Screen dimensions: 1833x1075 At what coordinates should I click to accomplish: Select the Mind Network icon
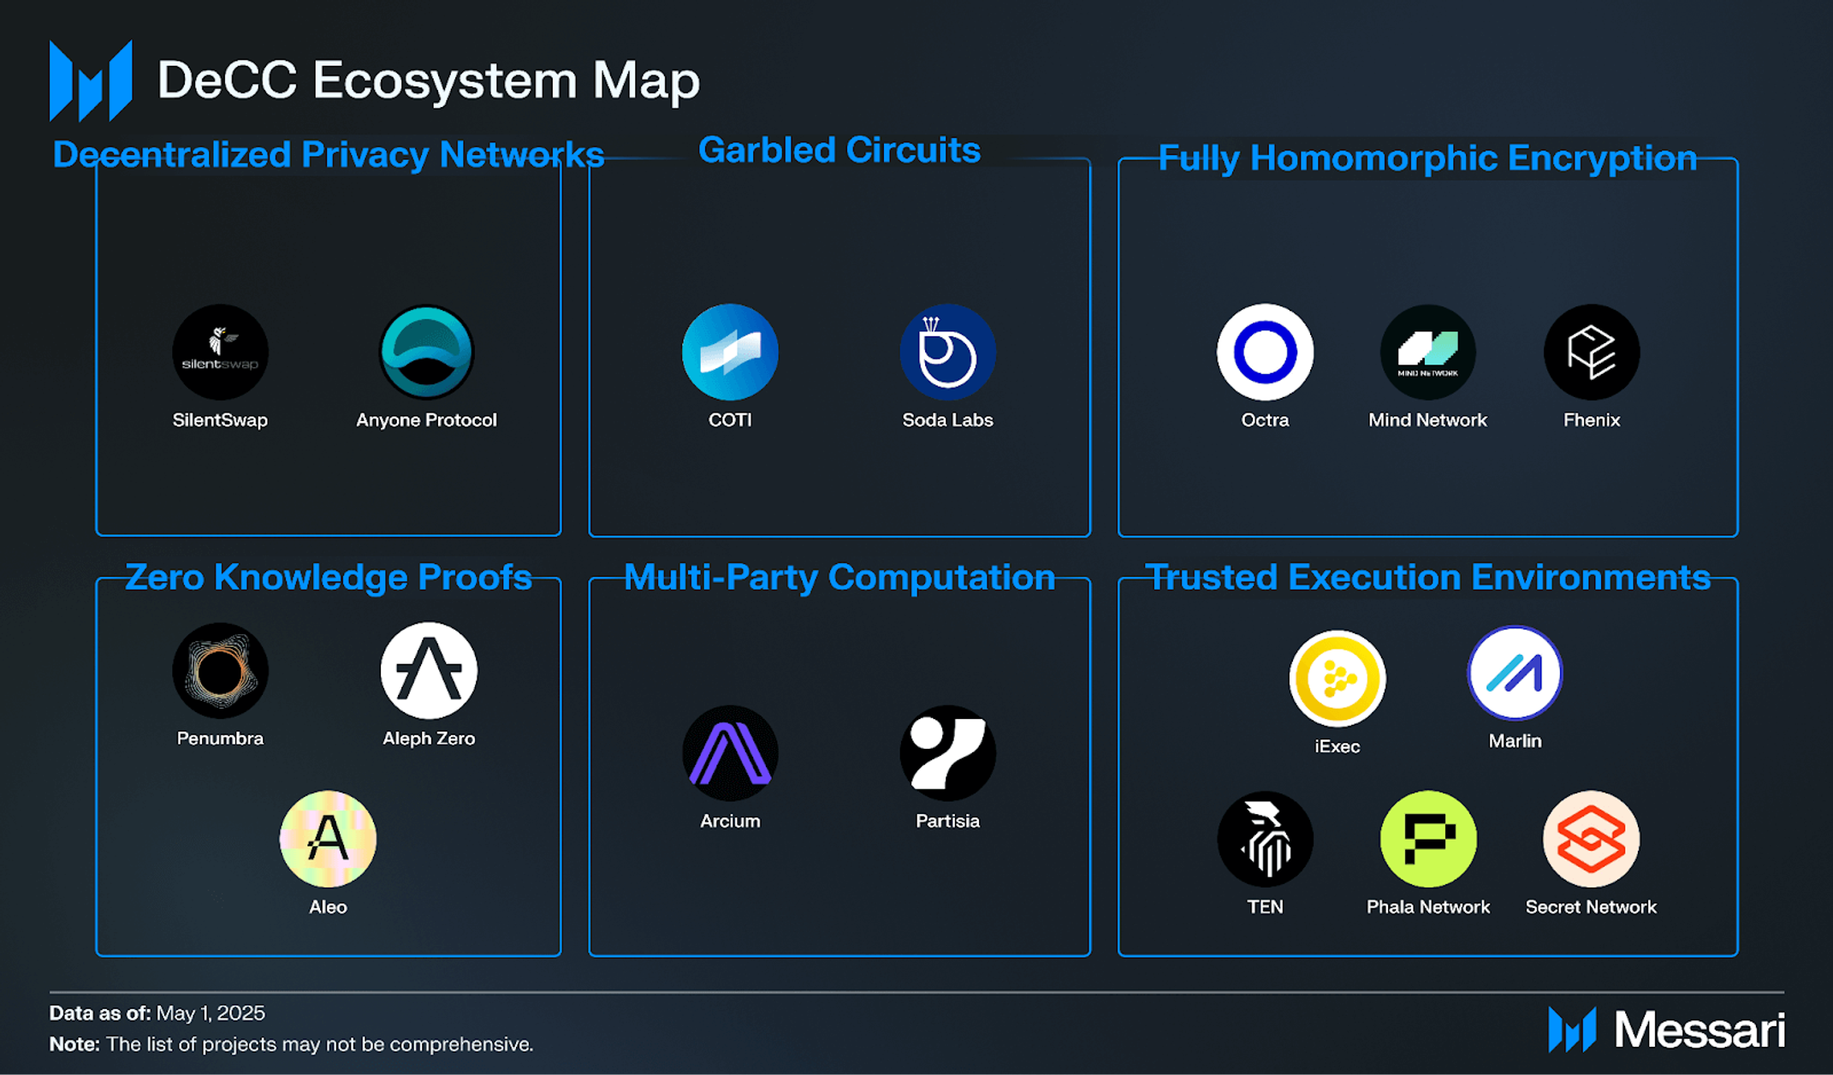coord(1427,352)
